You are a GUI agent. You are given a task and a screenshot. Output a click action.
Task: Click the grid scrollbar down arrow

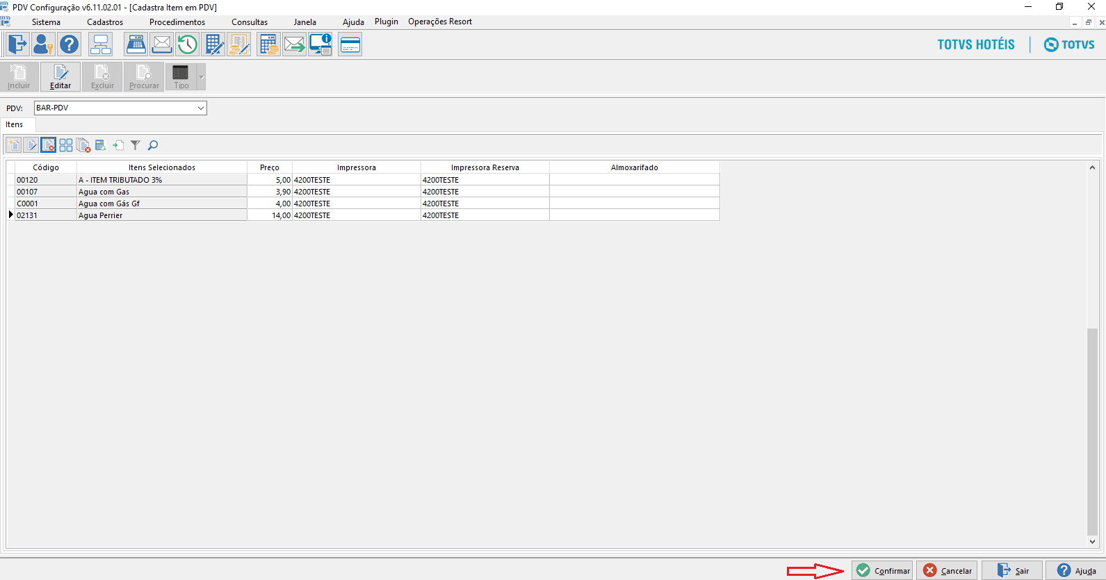pyautogui.click(x=1092, y=542)
